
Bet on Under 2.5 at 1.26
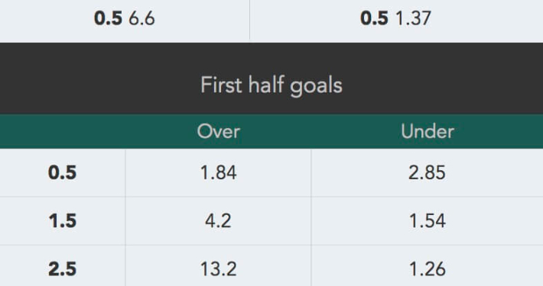tap(428, 269)
